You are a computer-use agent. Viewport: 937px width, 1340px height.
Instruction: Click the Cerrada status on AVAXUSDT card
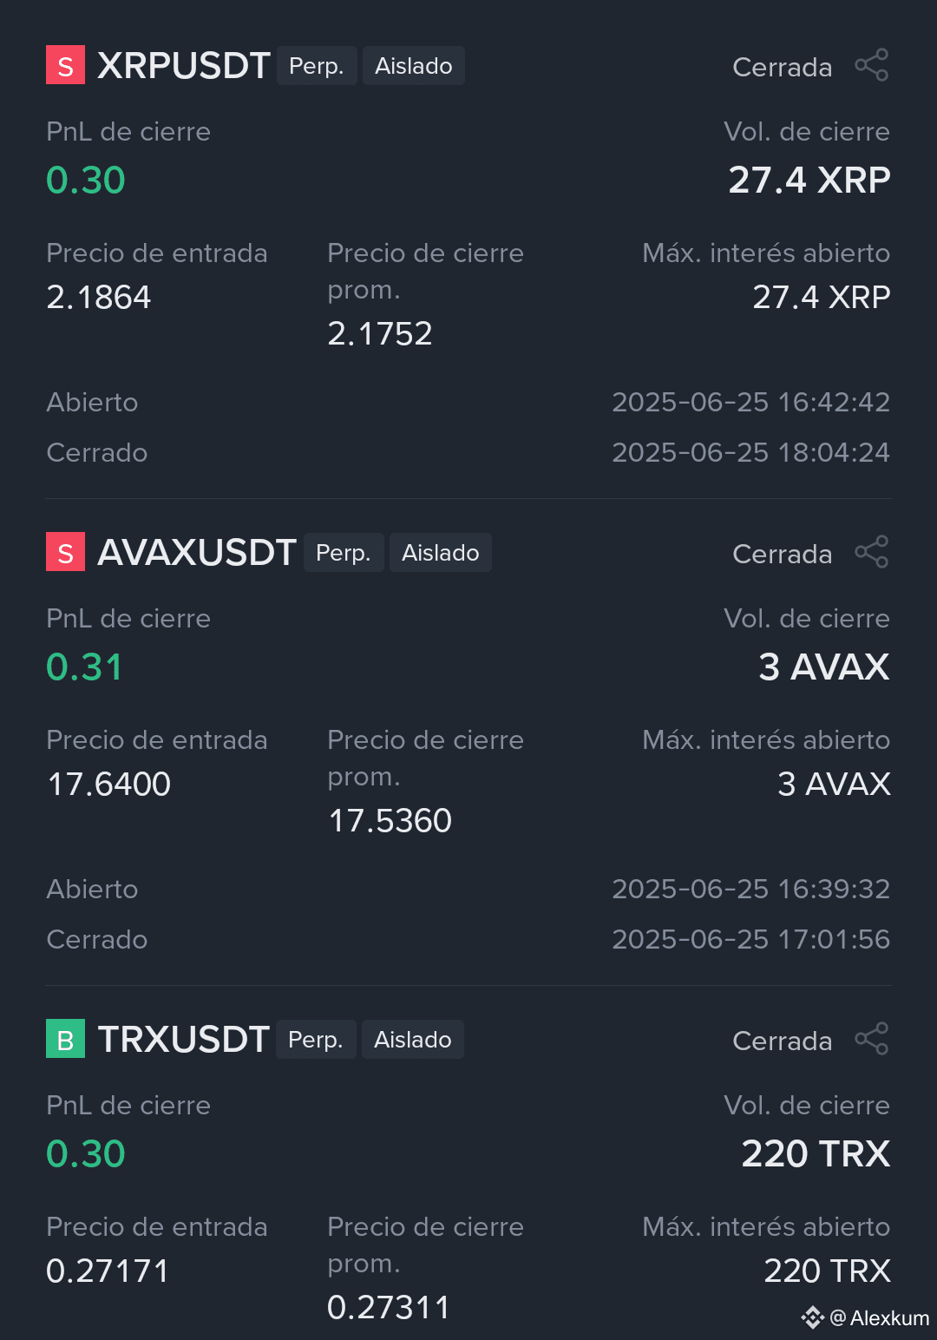783,554
